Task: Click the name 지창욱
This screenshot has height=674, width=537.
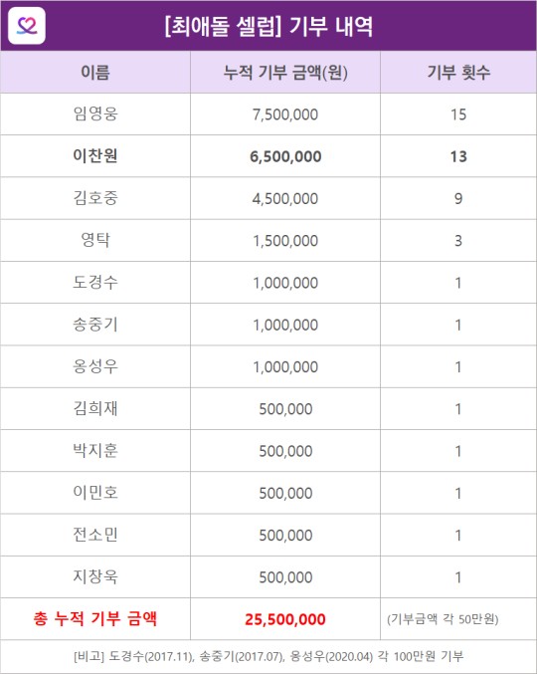Action: coord(95,576)
